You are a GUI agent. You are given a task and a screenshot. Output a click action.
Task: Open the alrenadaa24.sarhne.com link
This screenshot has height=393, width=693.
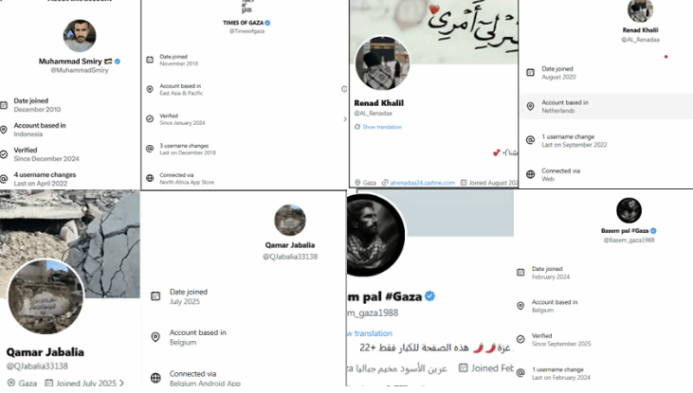coord(423,183)
